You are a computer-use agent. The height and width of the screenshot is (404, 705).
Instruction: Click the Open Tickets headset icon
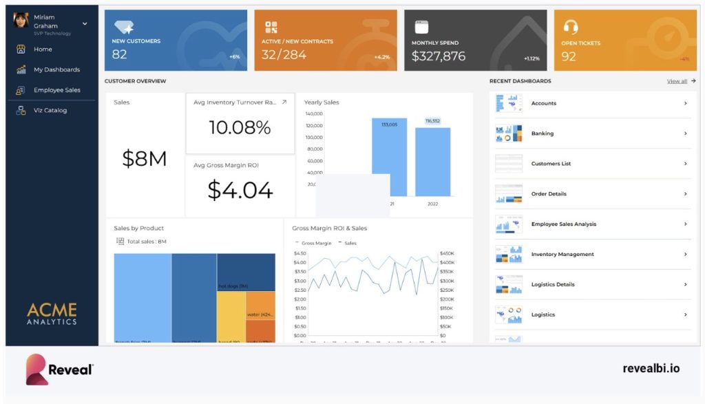[570, 27]
